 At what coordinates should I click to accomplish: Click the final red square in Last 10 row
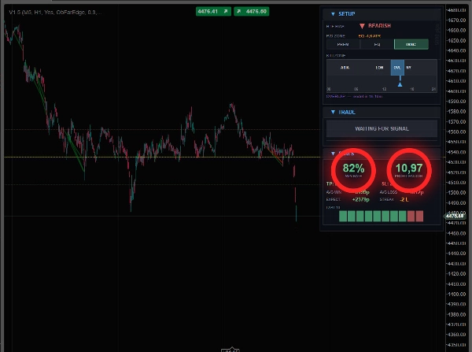pyautogui.click(x=419, y=216)
